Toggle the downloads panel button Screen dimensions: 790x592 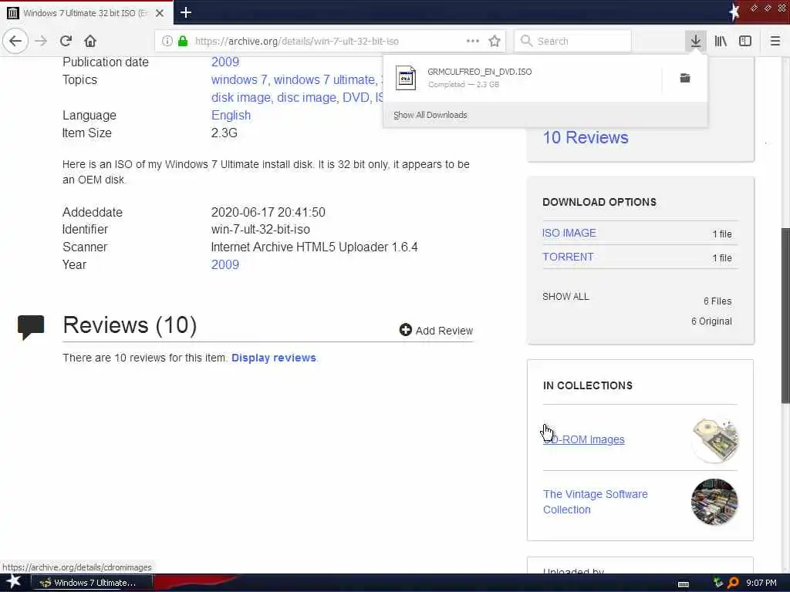(x=695, y=41)
